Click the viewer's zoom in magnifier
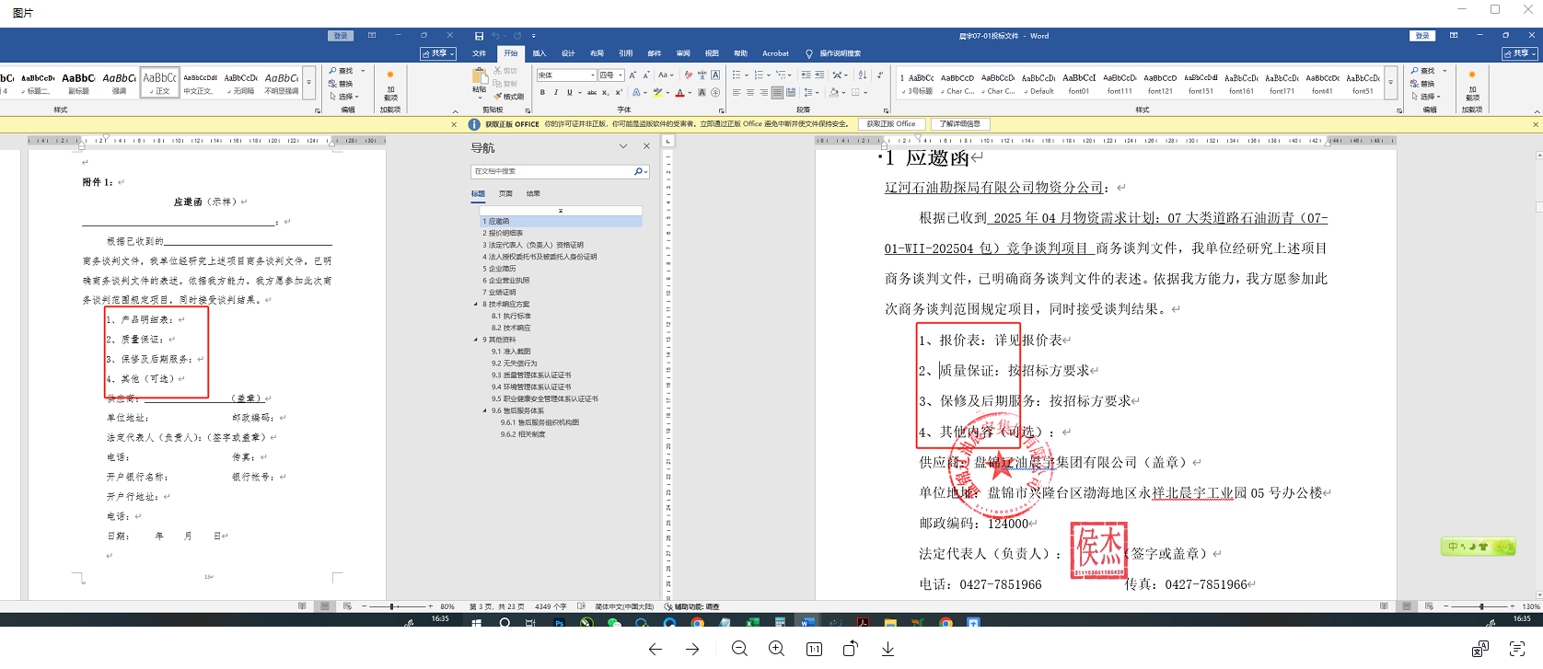The image size is (1543, 669). [x=776, y=649]
